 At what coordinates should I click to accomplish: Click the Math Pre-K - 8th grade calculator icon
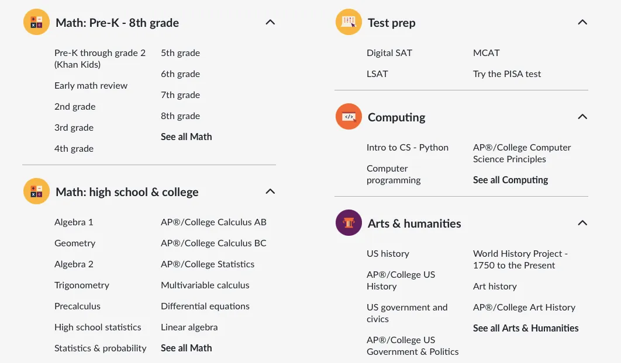coord(36,22)
